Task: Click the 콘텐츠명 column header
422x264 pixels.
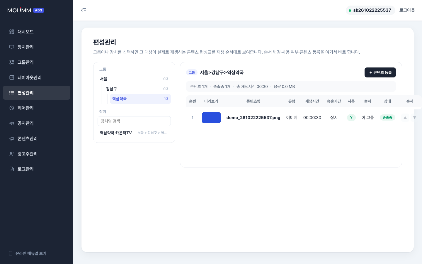Action: [253, 101]
